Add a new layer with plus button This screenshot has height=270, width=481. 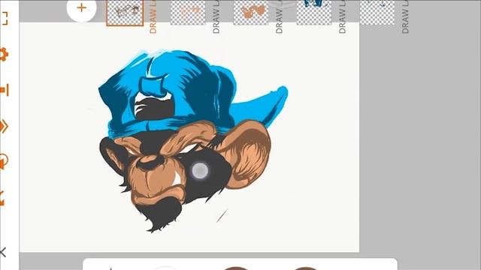[x=82, y=8]
